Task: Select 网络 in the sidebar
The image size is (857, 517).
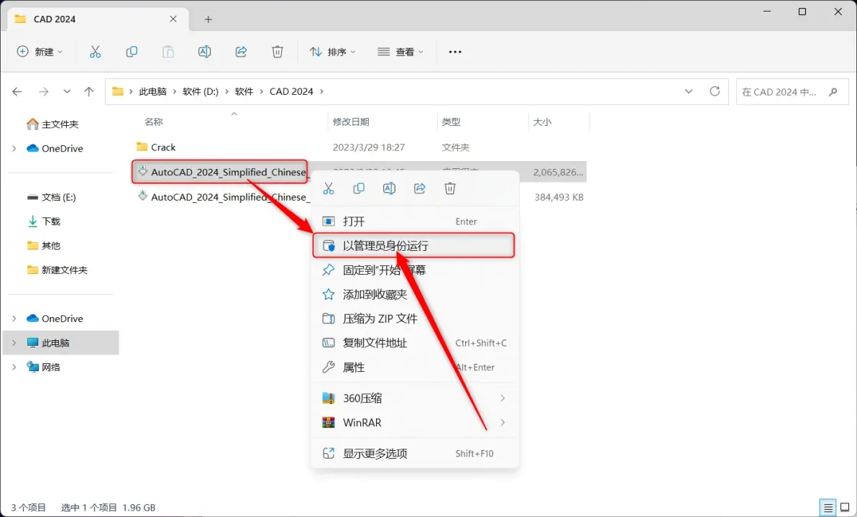Action: point(51,367)
